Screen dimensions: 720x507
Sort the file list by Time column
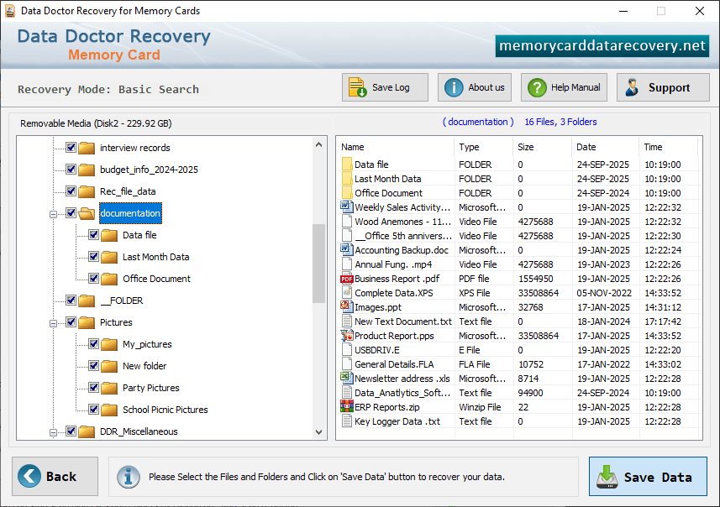pos(668,147)
